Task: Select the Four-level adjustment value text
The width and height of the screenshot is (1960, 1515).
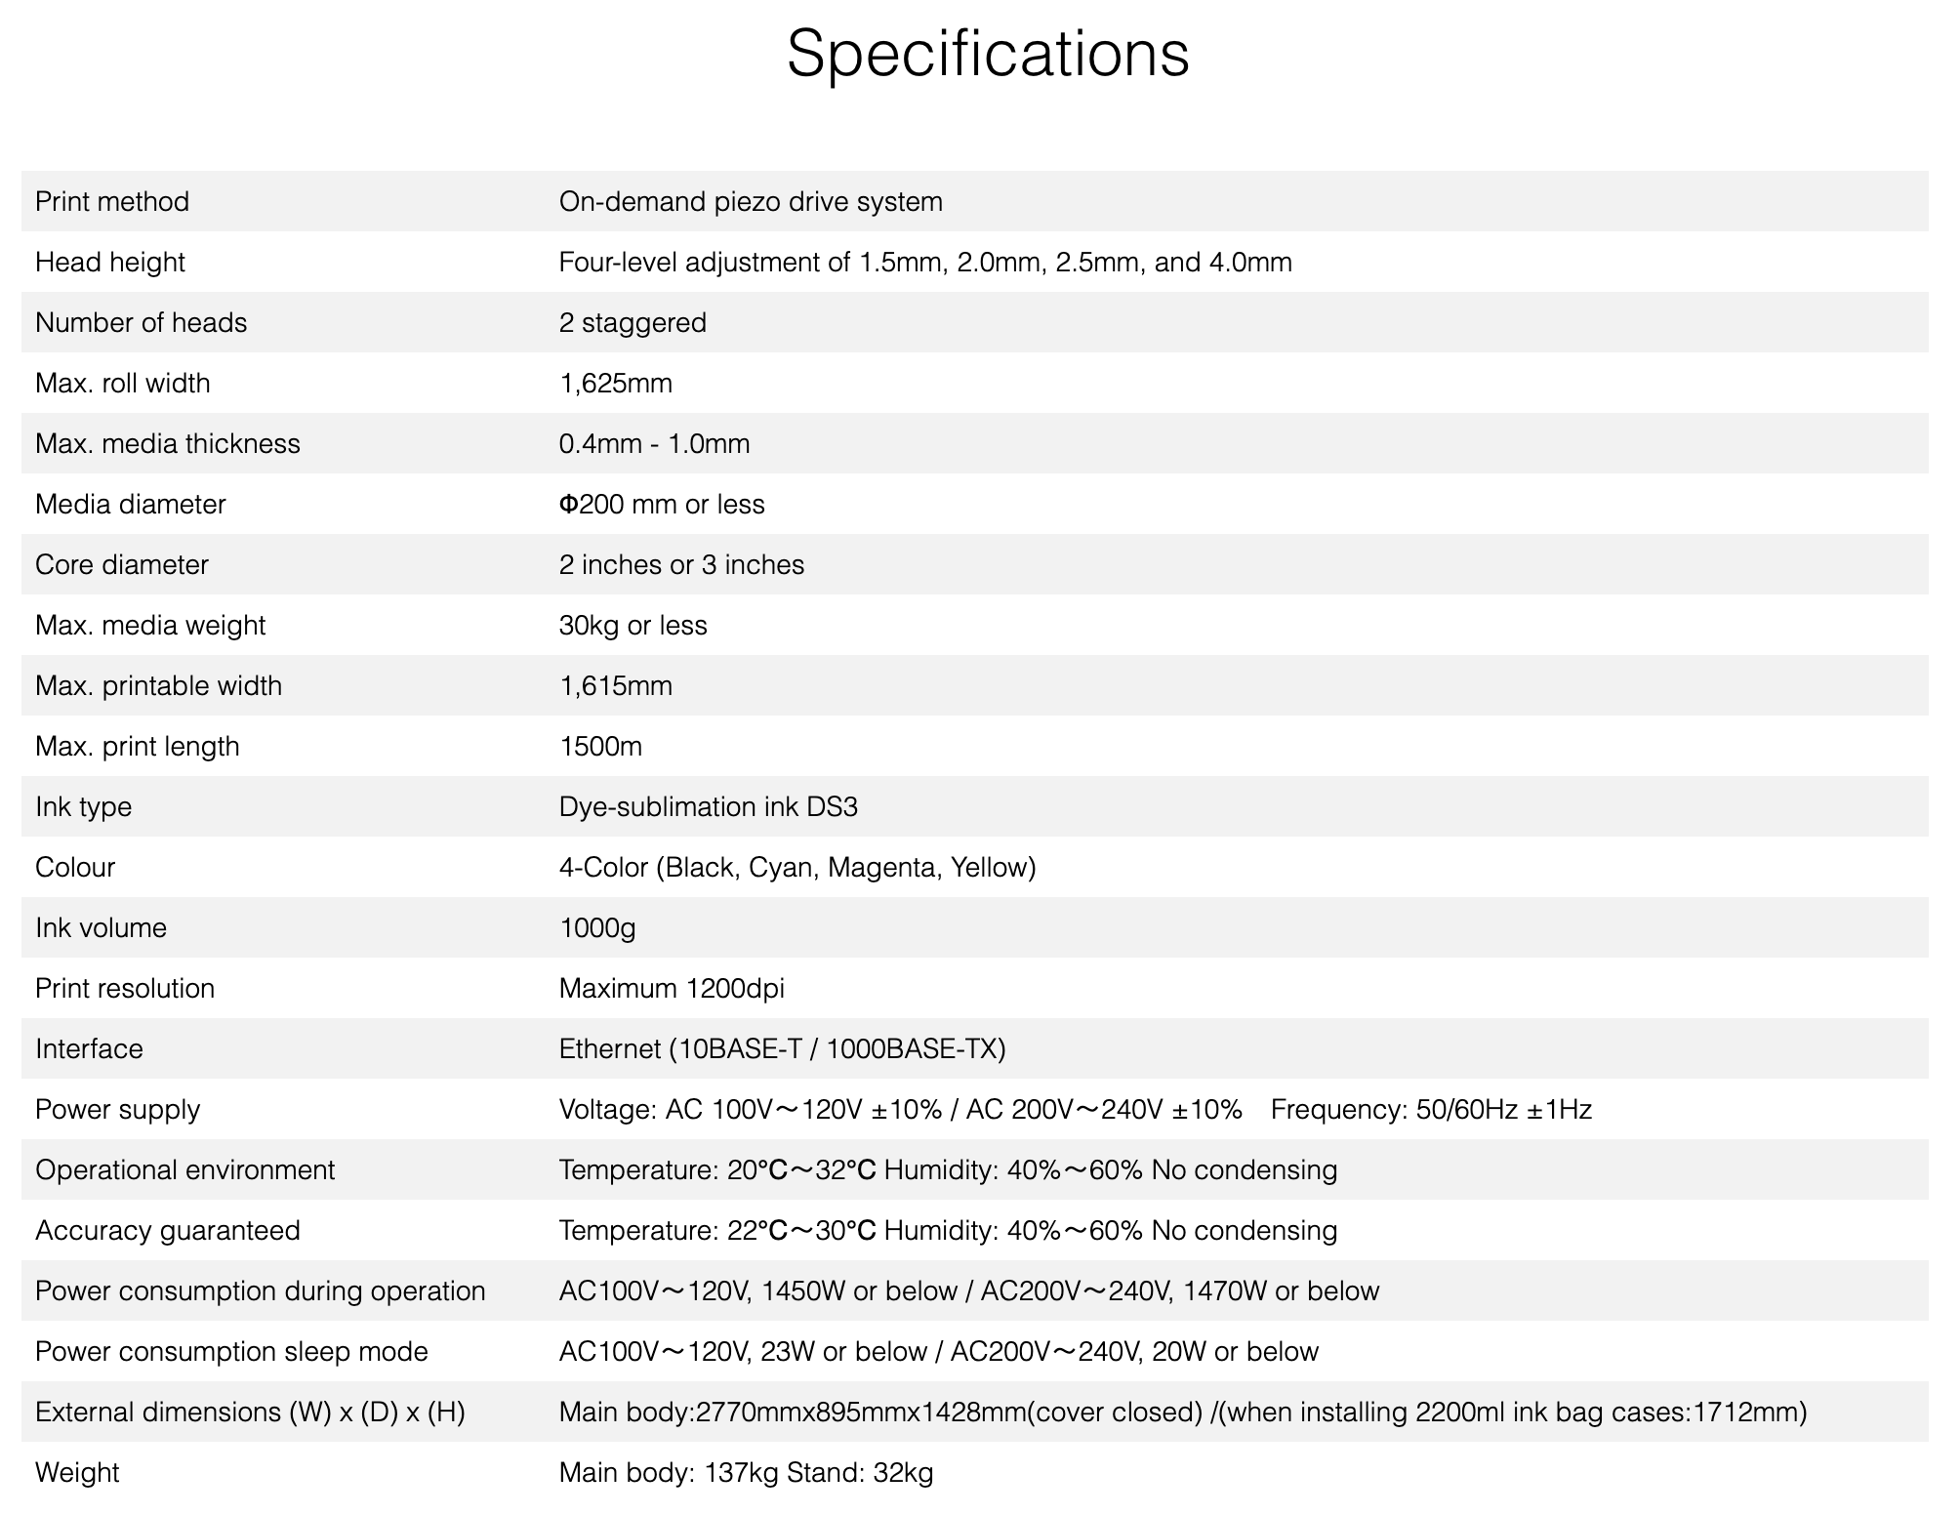Action: pos(924,263)
